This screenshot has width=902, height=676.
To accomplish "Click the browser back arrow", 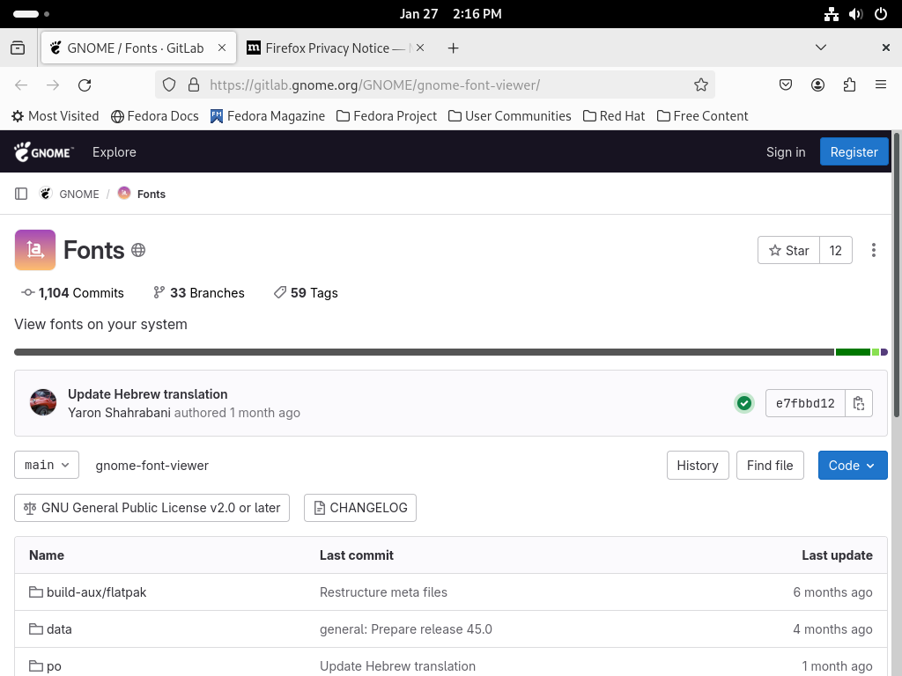I will (21, 85).
